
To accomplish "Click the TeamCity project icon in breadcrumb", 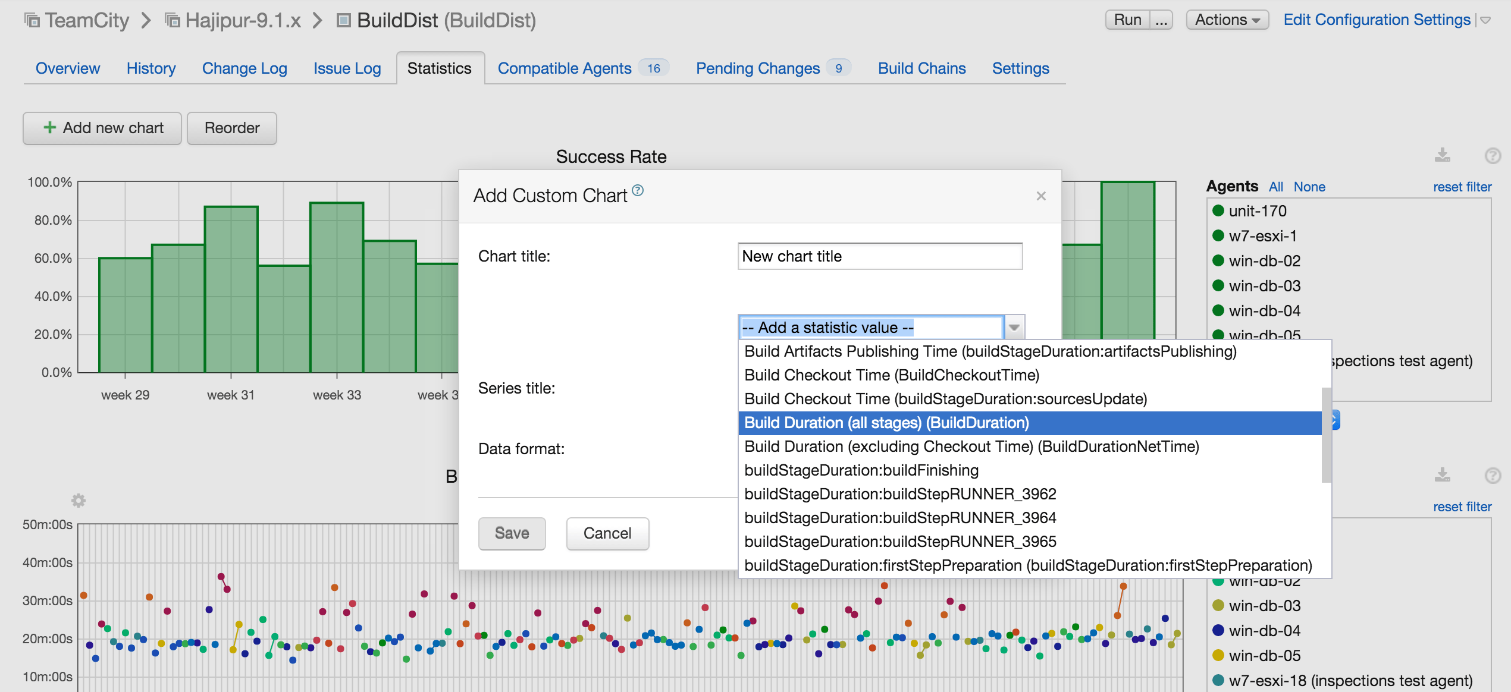I will point(32,21).
